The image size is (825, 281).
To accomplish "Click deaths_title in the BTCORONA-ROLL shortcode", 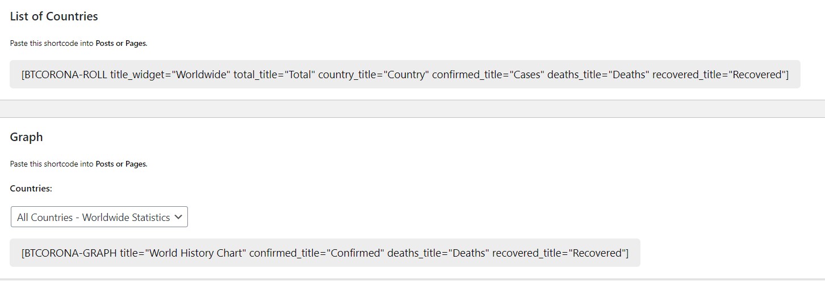I will pos(598,74).
